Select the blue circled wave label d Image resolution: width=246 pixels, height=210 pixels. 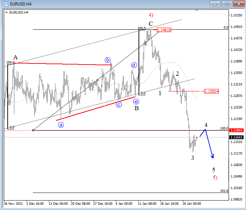134,65
